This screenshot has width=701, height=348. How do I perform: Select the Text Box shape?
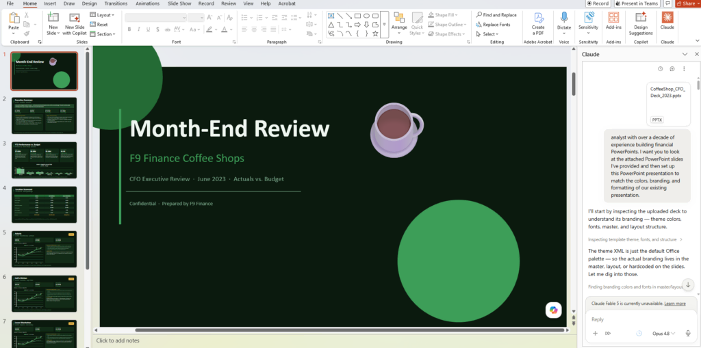331,16
